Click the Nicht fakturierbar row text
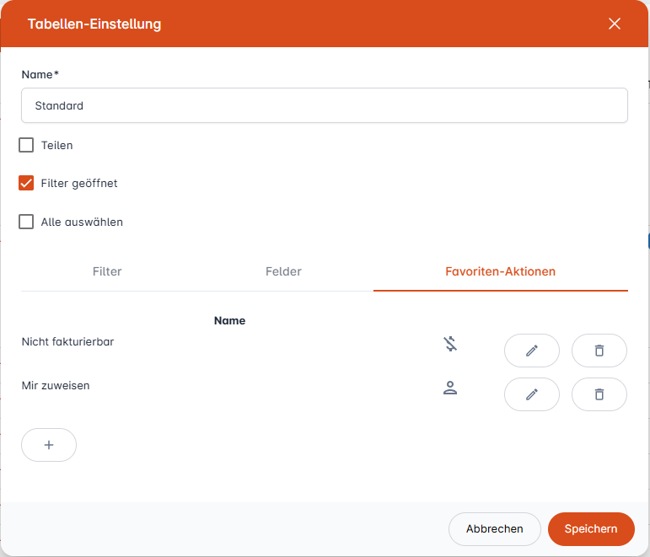The image size is (650, 557). [x=67, y=342]
